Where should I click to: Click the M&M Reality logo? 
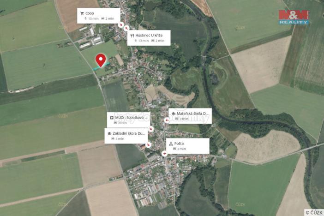point(294,17)
